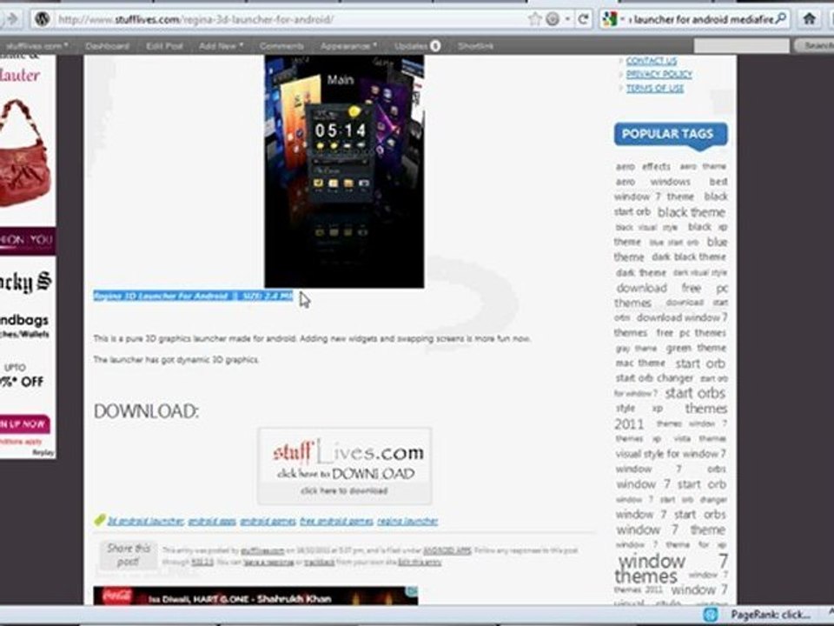Open the address bar history dropdown arrow
This screenshot has height=626, width=834.
coord(567,19)
